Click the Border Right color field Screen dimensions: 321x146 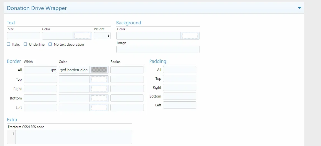[74, 89]
